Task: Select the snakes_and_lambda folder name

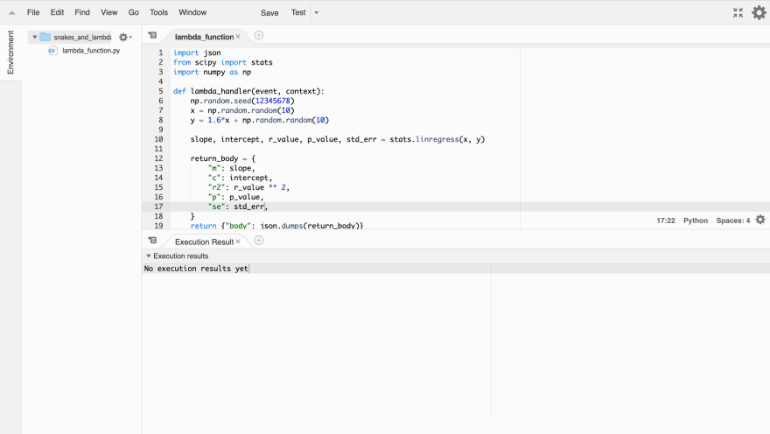Action: pyautogui.click(x=82, y=38)
